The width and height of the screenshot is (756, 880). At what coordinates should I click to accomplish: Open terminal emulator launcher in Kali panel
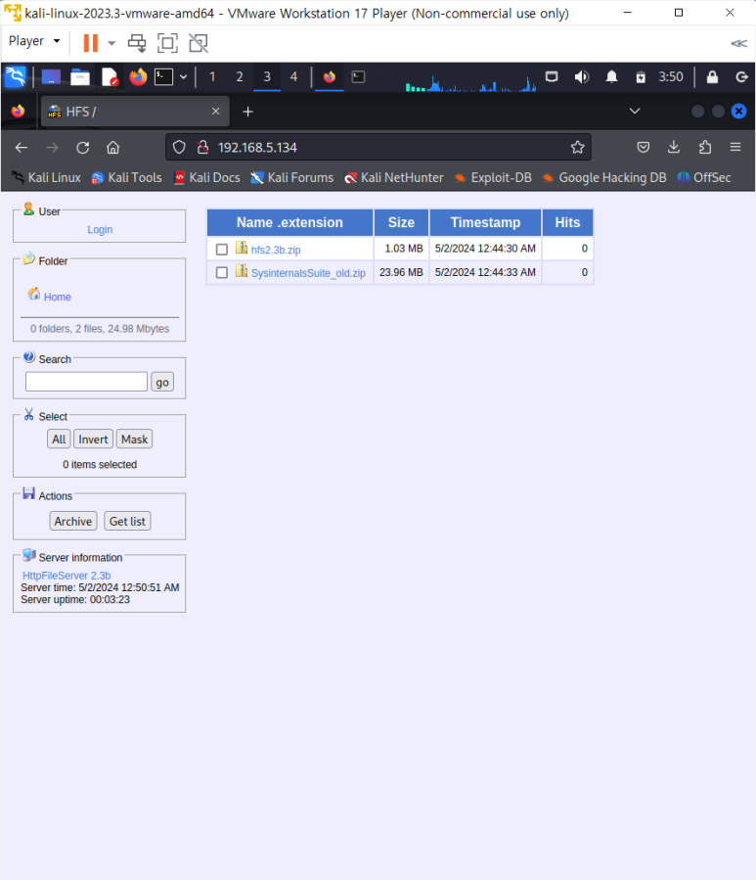(x=163, y=77)
